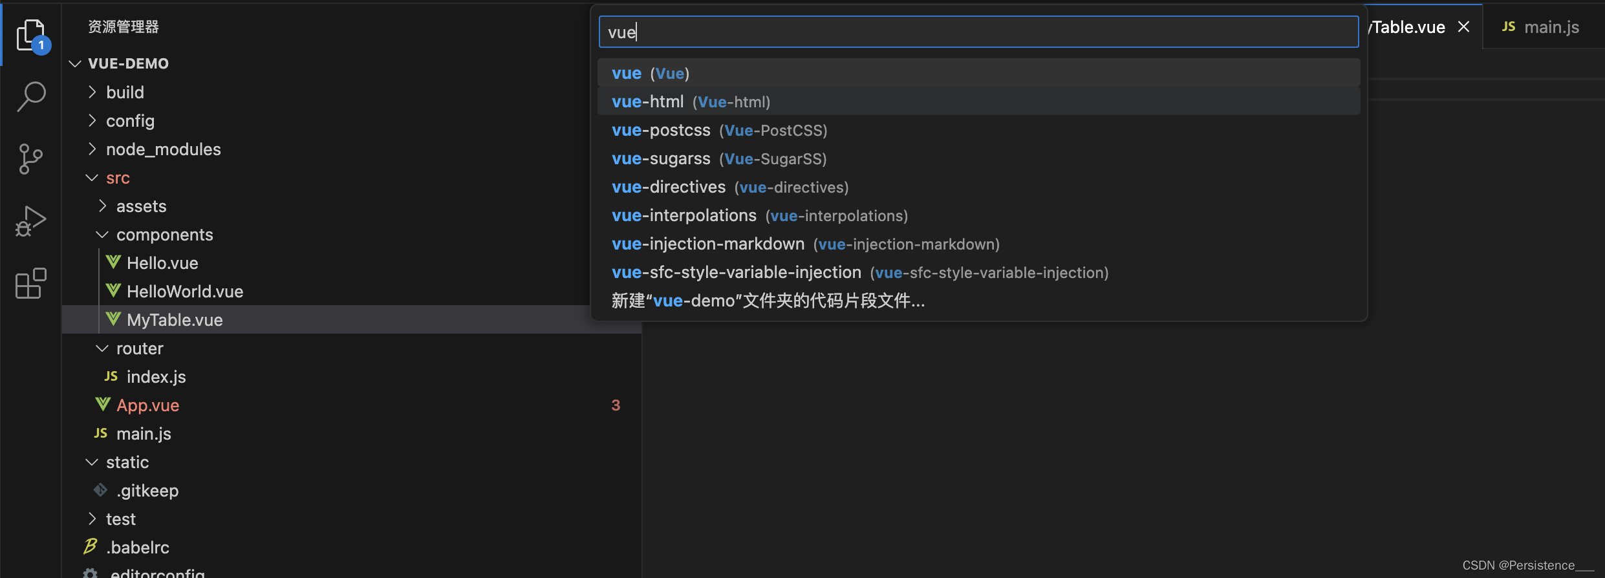Expand the test folder

tap(92, 519)
